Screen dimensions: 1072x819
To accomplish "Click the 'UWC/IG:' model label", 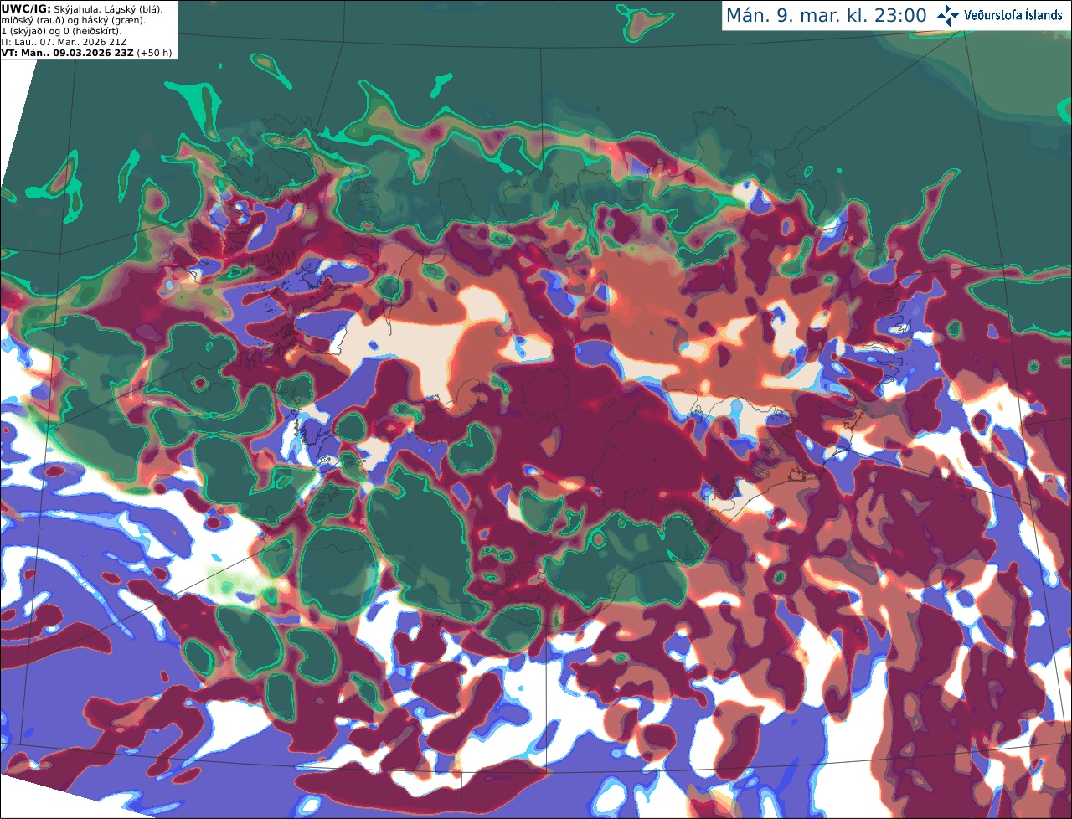I will (x=26, y=8).
